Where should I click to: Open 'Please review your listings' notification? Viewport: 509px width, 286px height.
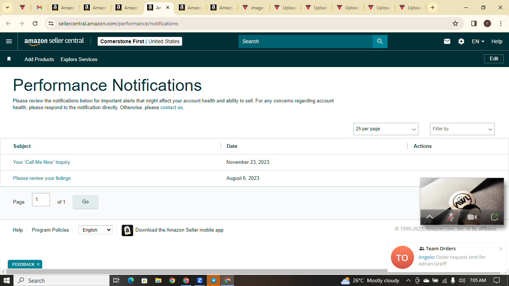point(42,178)
